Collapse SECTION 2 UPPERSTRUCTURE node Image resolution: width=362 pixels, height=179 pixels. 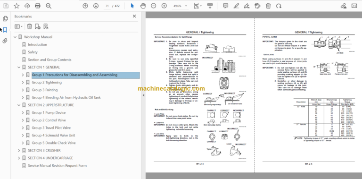[19, 105]
